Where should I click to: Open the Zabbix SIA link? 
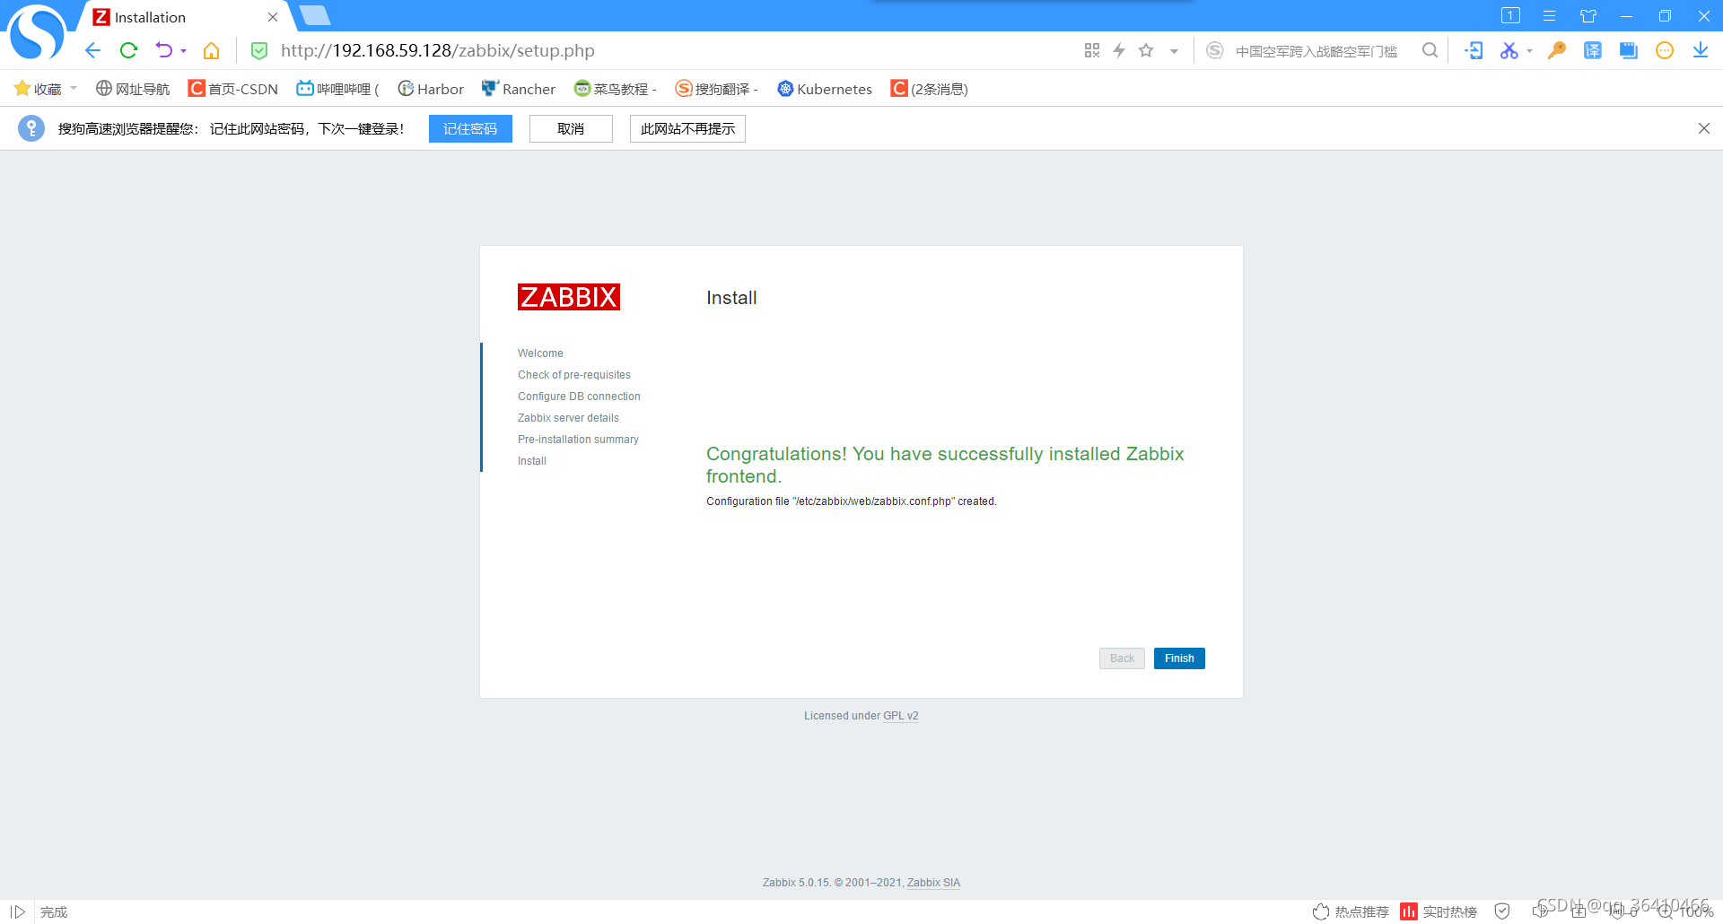click(933, 883)
